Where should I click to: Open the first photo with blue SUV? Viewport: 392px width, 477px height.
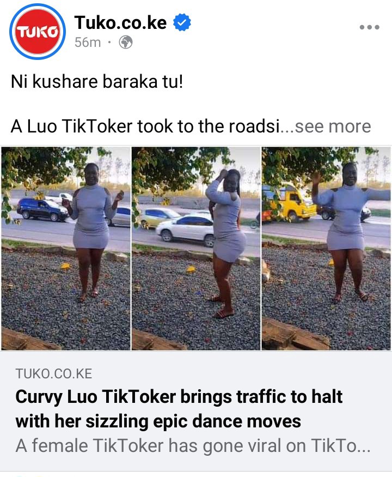[x=66, y=248]
